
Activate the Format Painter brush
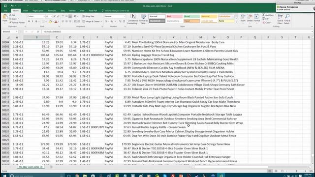point(17,23)
